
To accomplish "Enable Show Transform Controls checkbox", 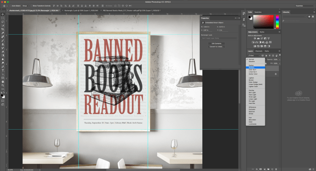I will (32, 6).
